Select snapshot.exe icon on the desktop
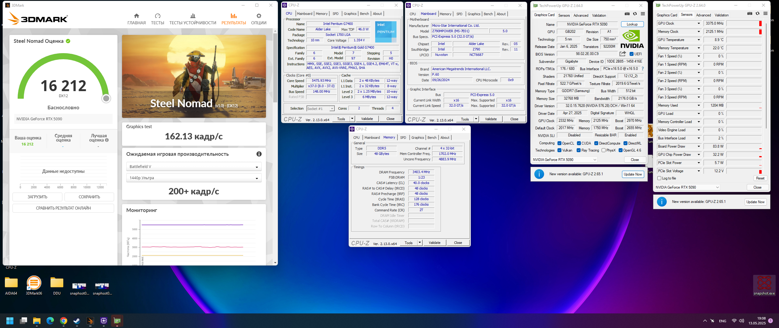Screen dimensions: 779x328 [764, 285]
